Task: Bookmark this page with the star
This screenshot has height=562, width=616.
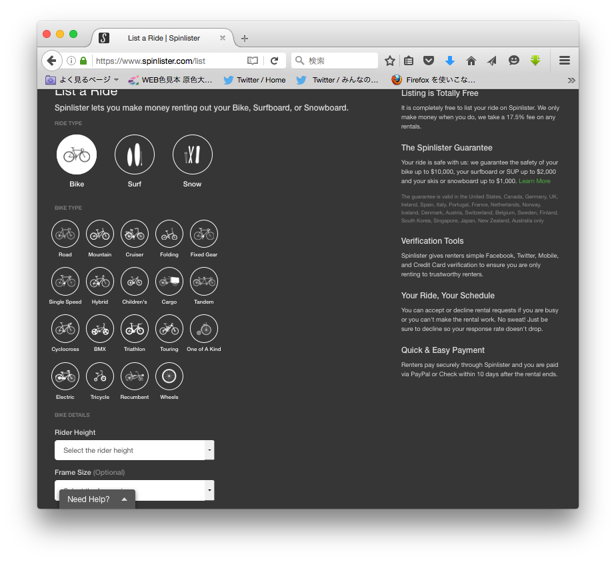Action: click(390, 61)
